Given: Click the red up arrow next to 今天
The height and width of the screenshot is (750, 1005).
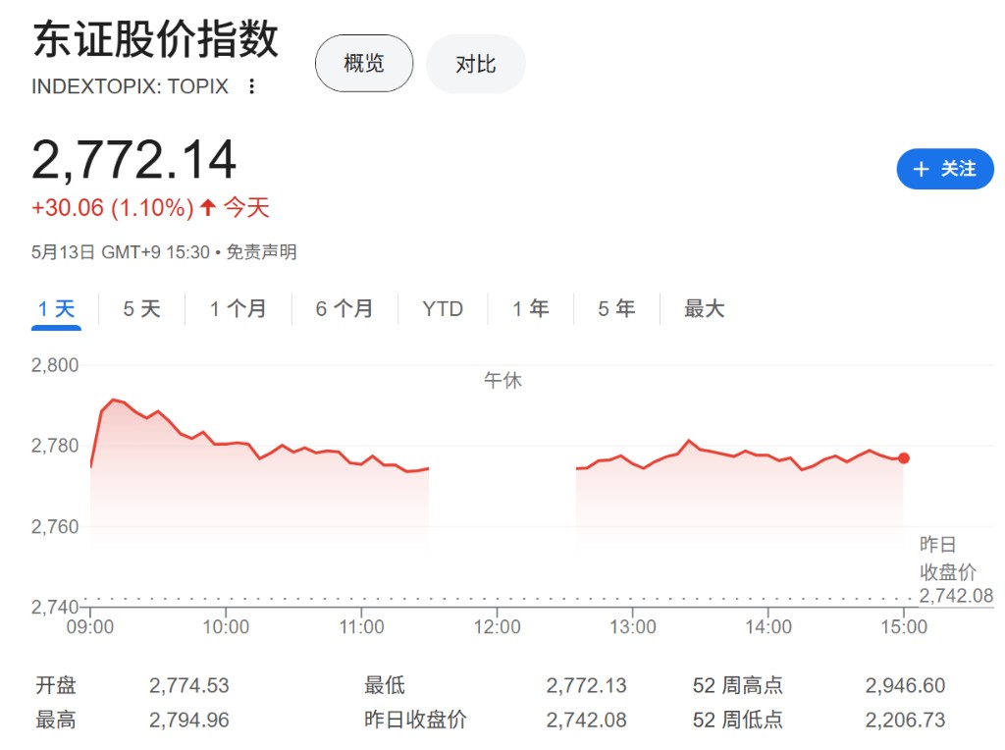Looking at the screenshot, I should pyautogui.click(x=208, y=207).
